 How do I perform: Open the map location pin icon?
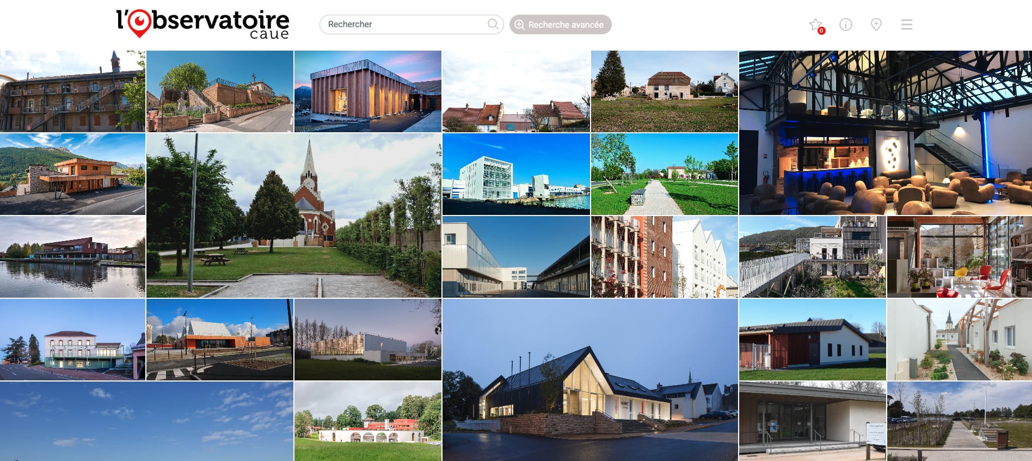tap(876, 24)
